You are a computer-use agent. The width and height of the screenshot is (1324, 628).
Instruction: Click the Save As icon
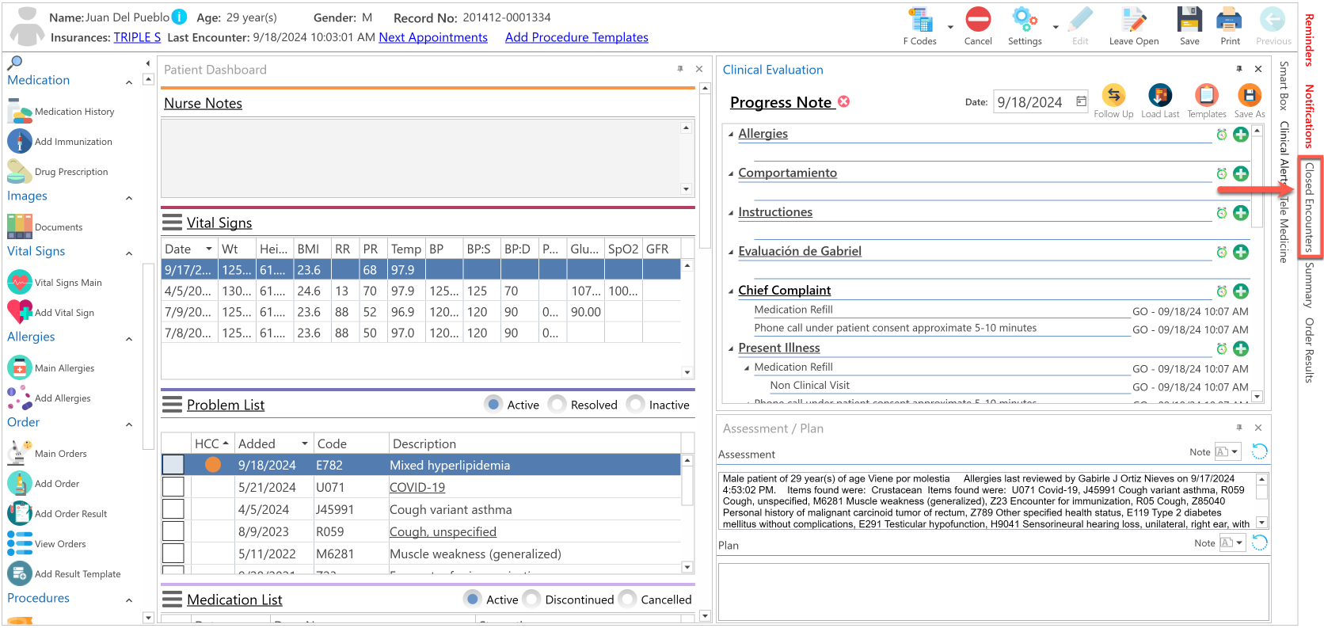(x=1250, y=96)
